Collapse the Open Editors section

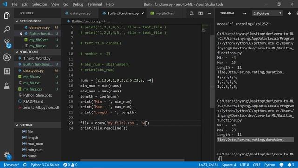(x=30, y=21)
